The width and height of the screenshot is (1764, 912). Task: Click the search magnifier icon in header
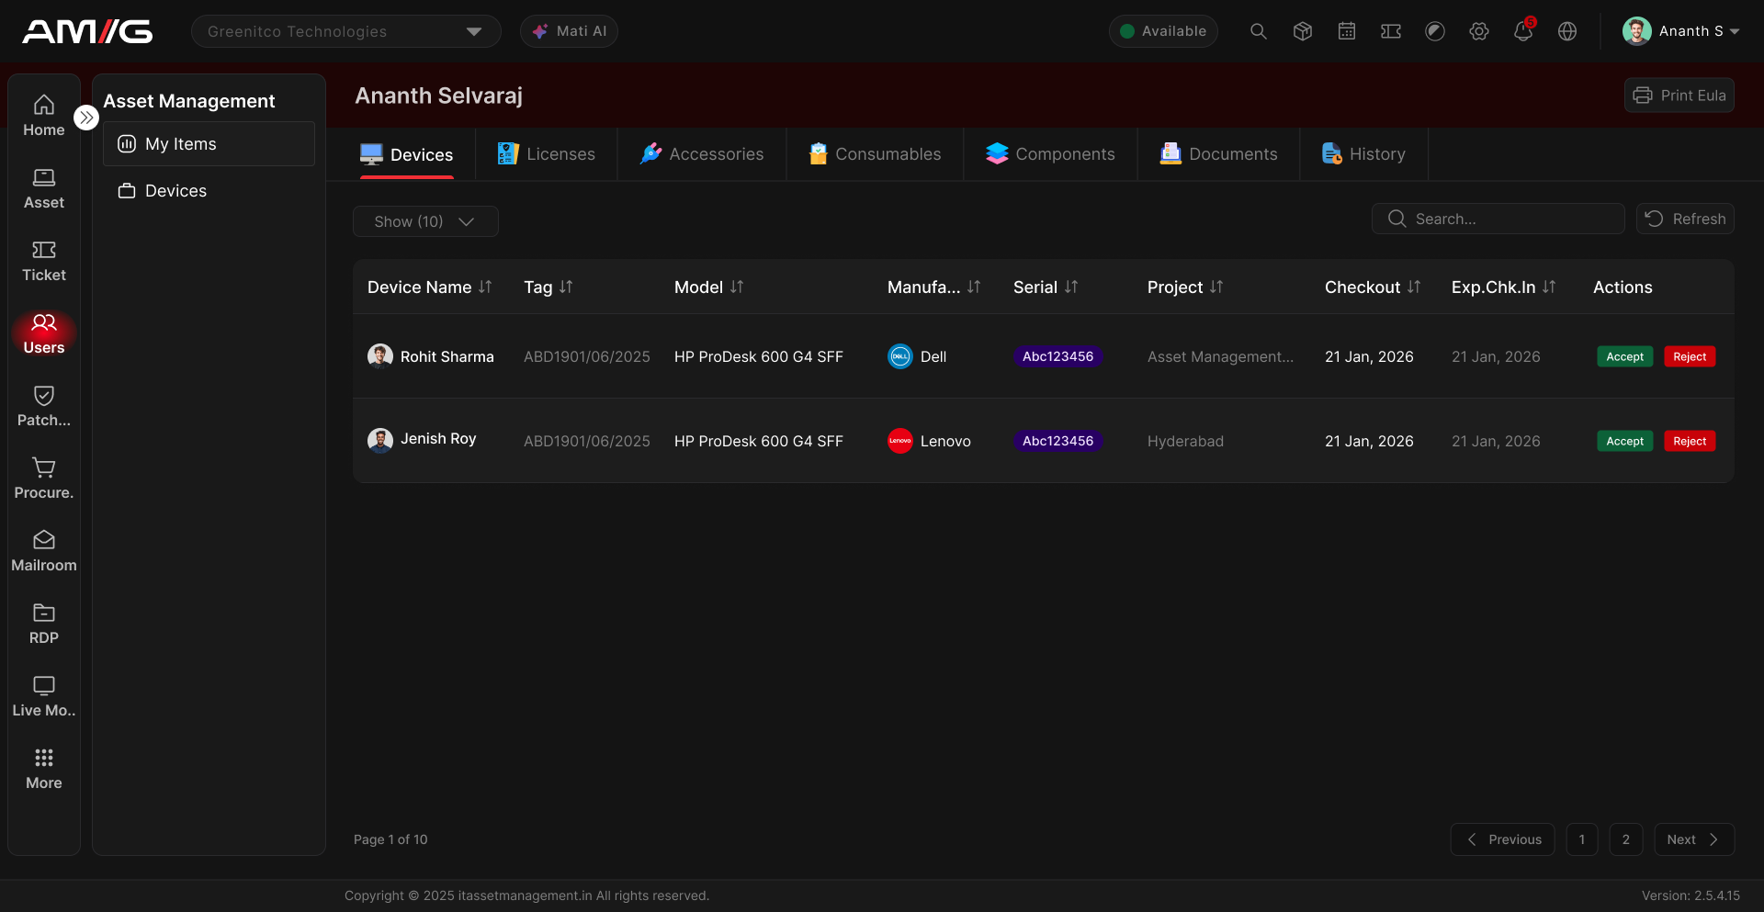(x=1258, y=31)
